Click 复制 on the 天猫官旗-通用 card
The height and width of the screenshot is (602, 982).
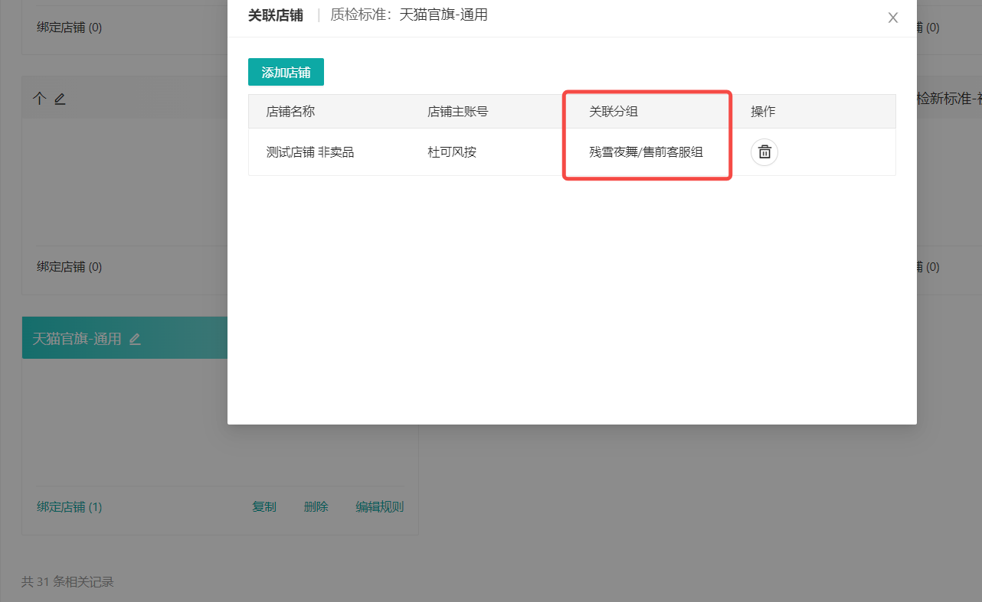(x=264, y=506)
